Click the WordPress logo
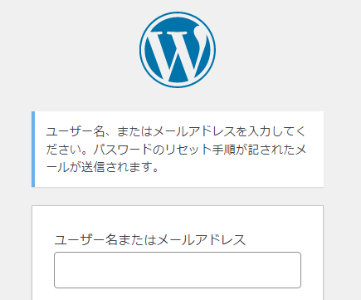Screen dimensions: 361x300 178,50
